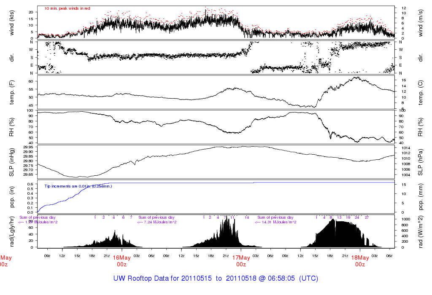The width and height of the screenshot is (432, 295).
Task: Click the 14.31 MJoules/m^2 previous day sum
Action: coord(275,222)
